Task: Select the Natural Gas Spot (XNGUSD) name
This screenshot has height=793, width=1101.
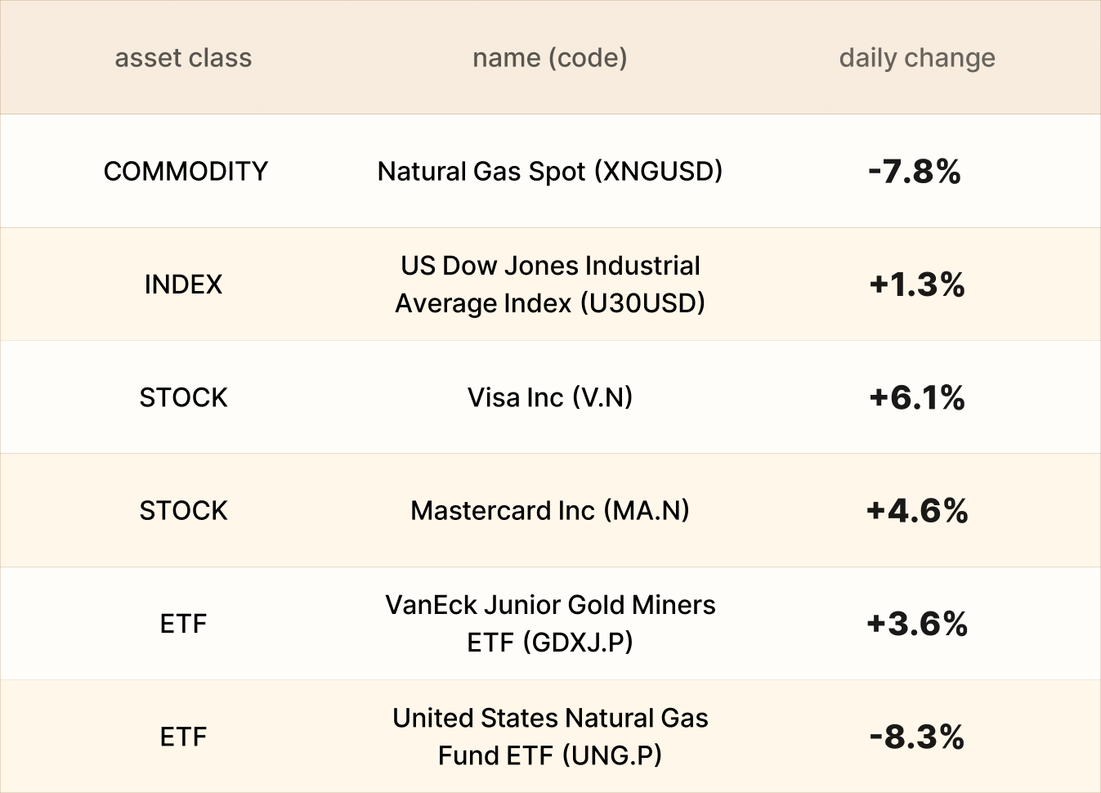Action: coord(549,172)
